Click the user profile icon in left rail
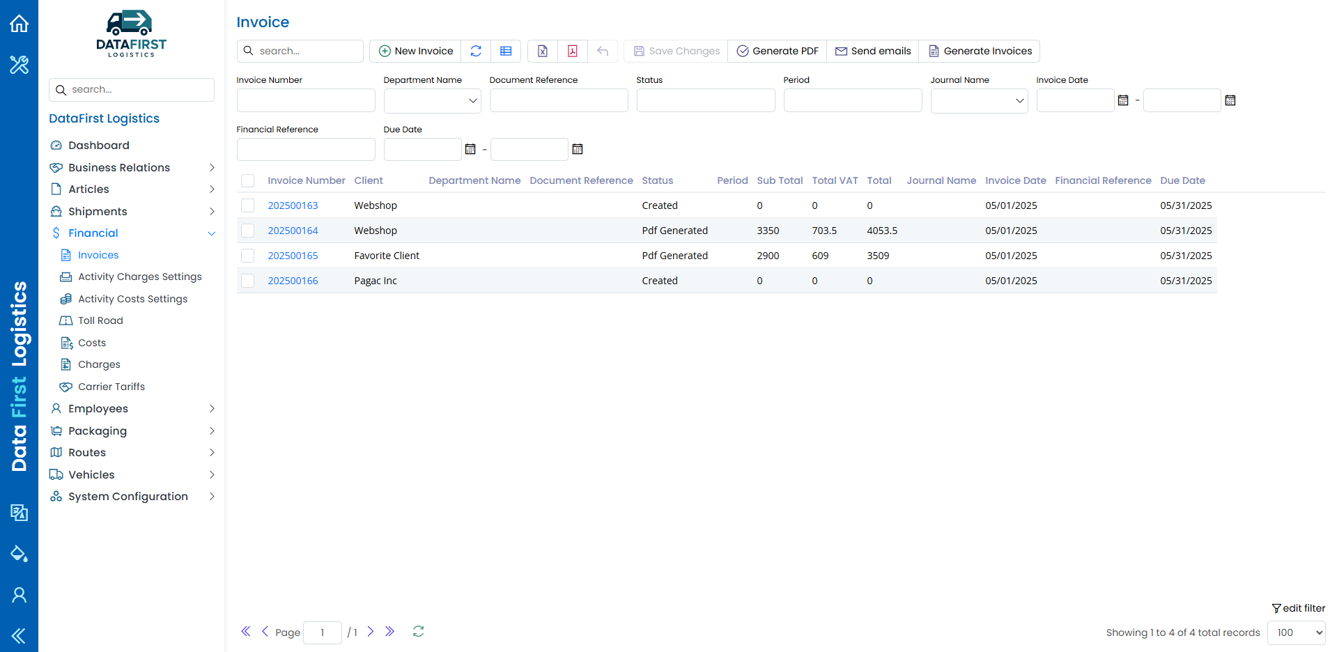 click(x=19, y=595)
